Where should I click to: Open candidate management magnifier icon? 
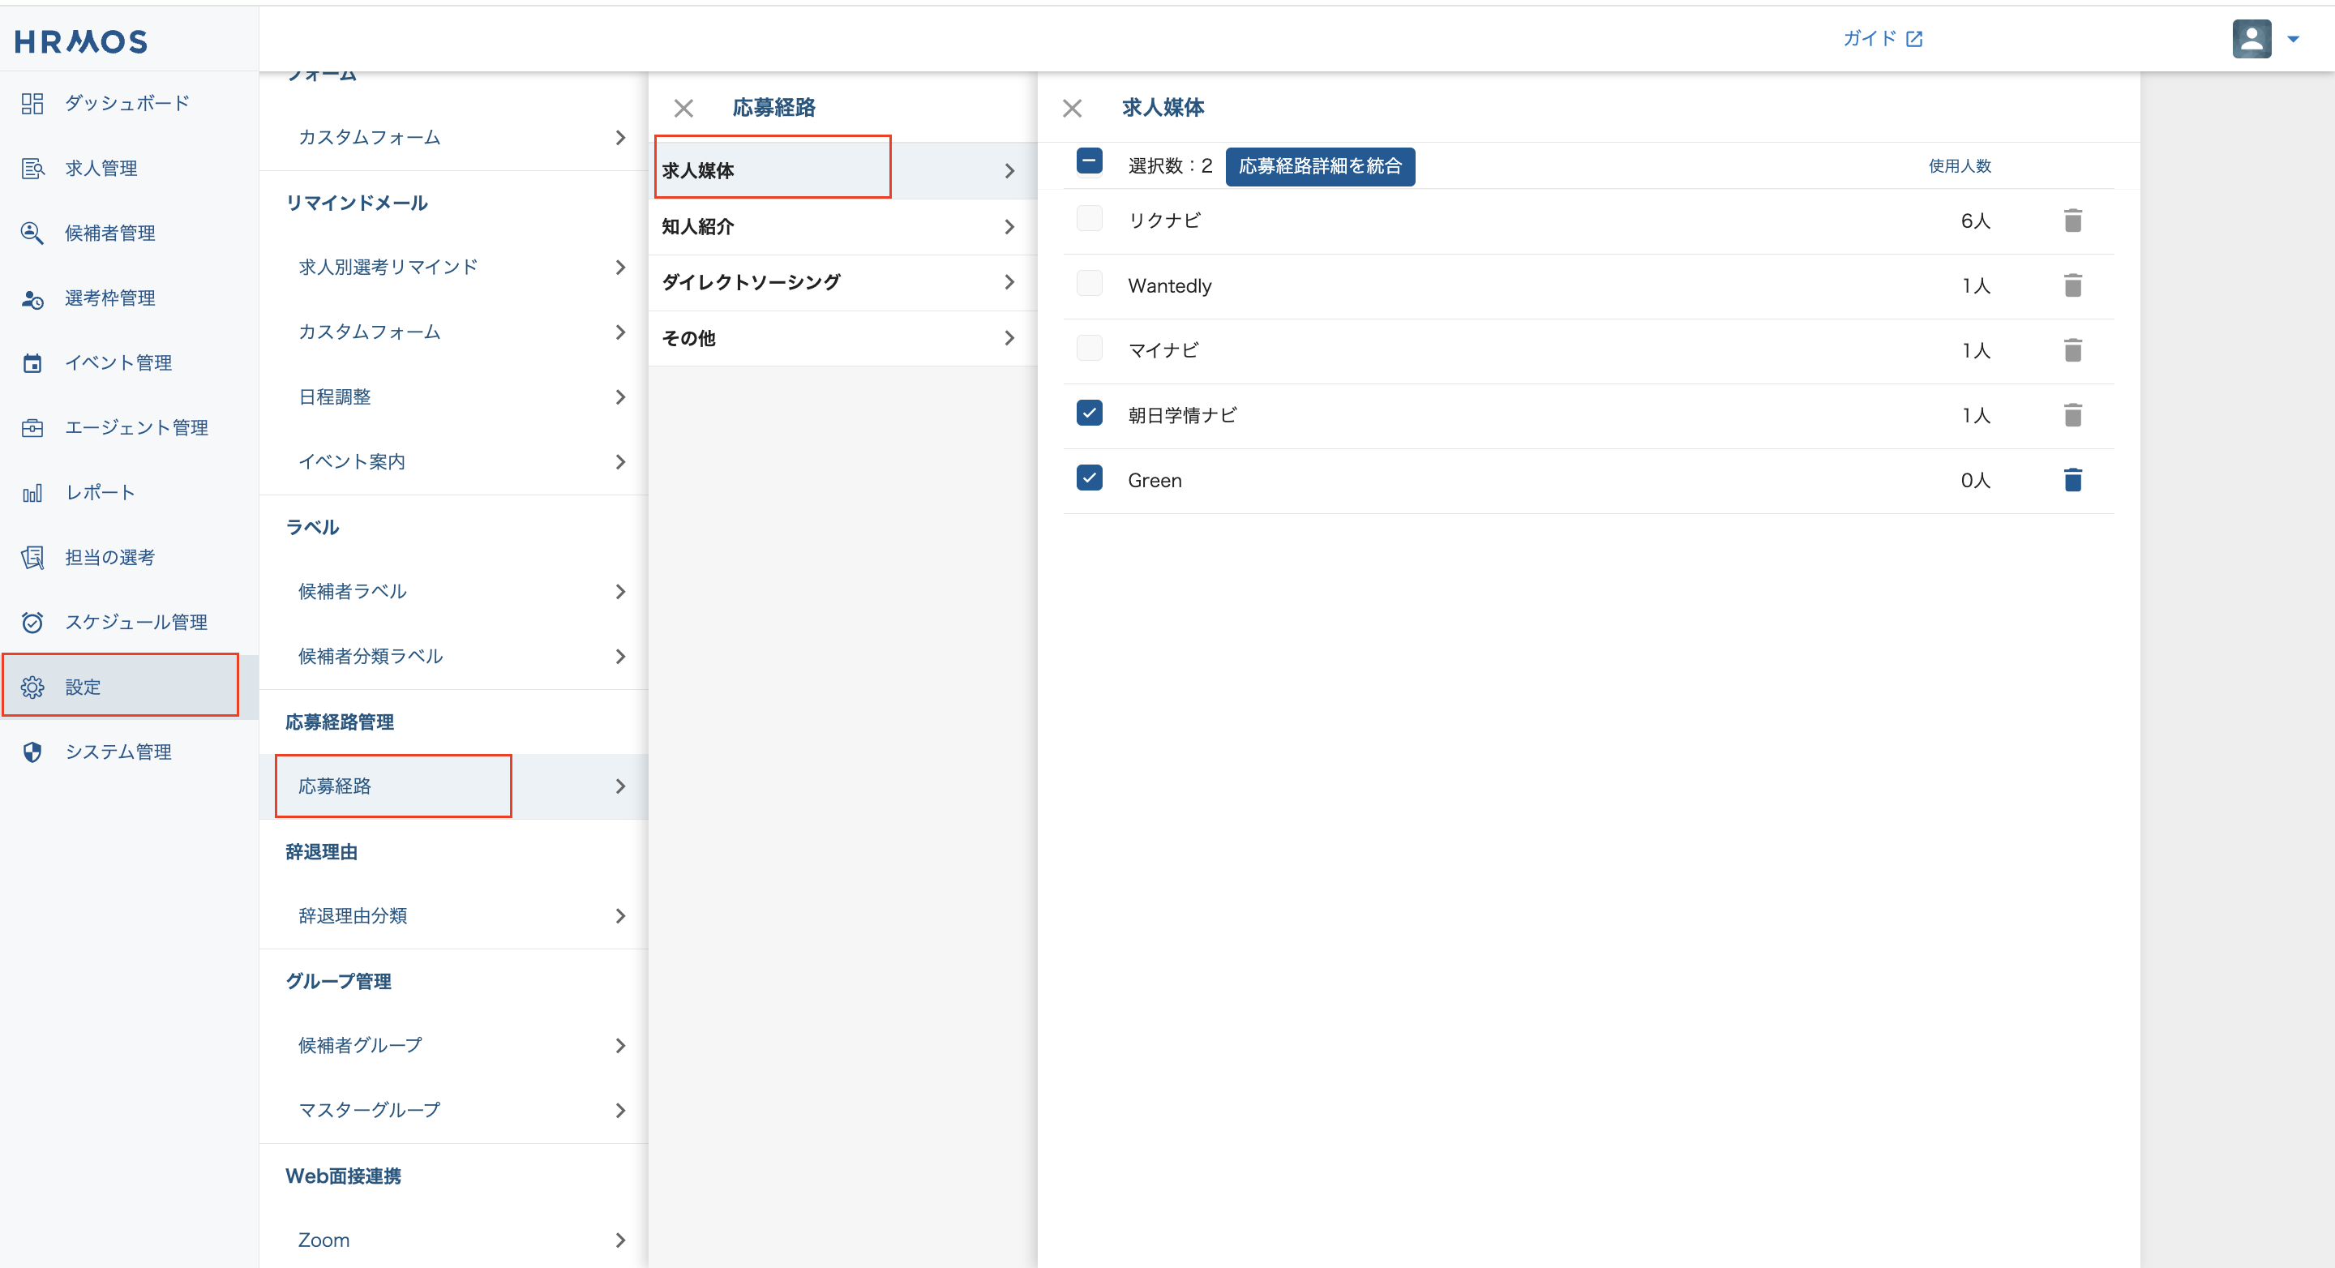click(x=32, y=233)
